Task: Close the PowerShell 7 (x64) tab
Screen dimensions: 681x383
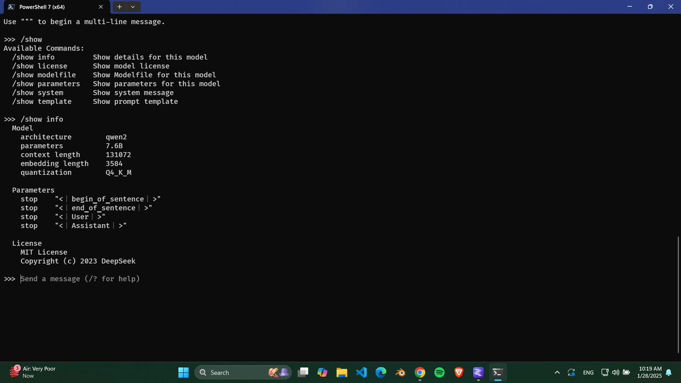Action: pyautogui.click(x=100, y=7)
